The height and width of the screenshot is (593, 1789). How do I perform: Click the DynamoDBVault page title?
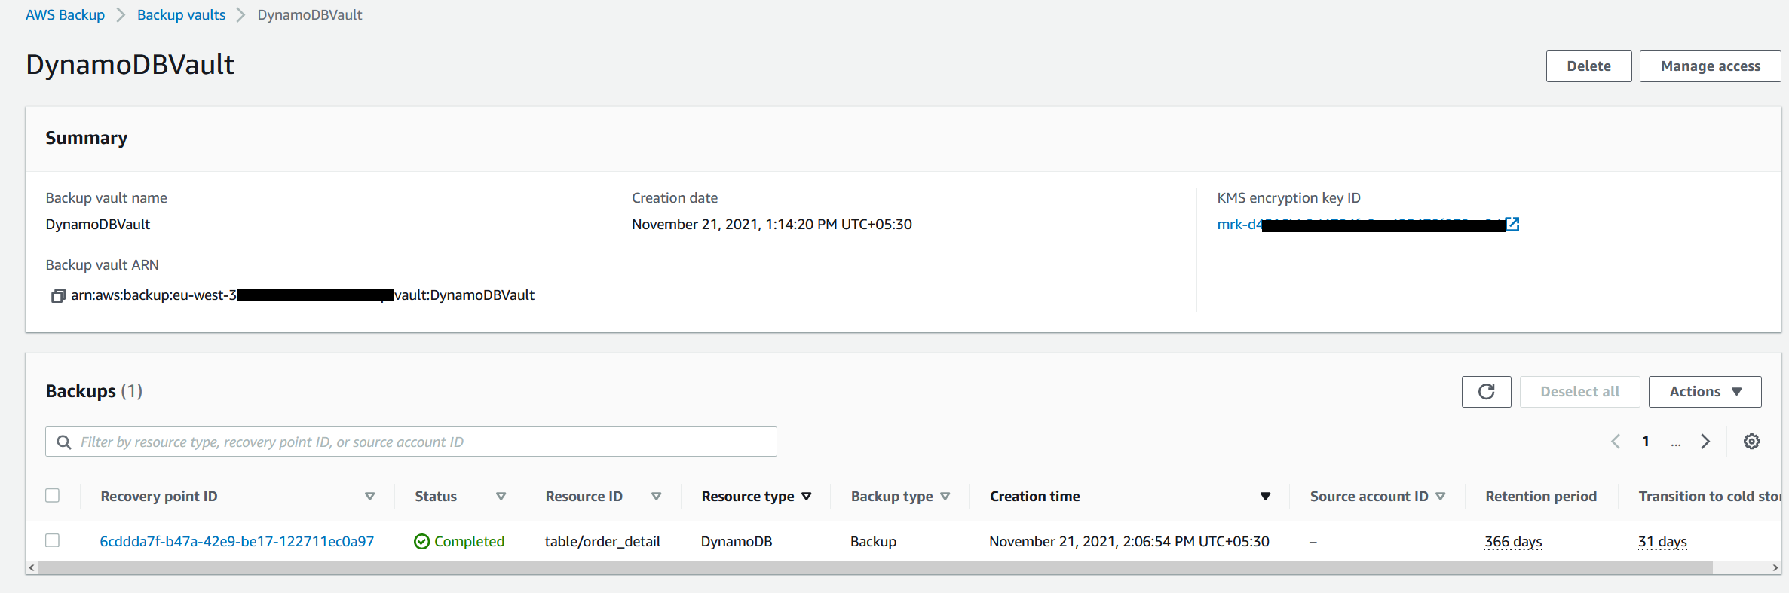click(x=130, y=65)
